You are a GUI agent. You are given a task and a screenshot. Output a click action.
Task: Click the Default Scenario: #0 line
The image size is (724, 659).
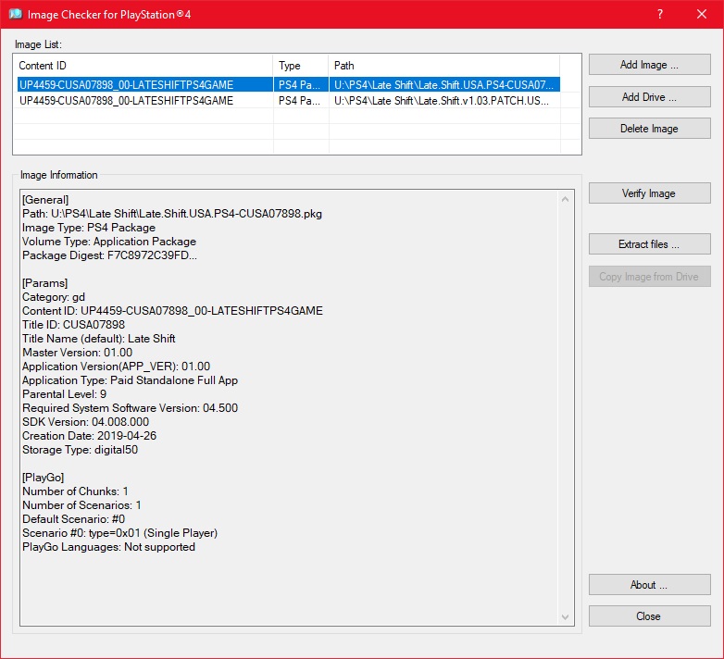coord(73,518)
